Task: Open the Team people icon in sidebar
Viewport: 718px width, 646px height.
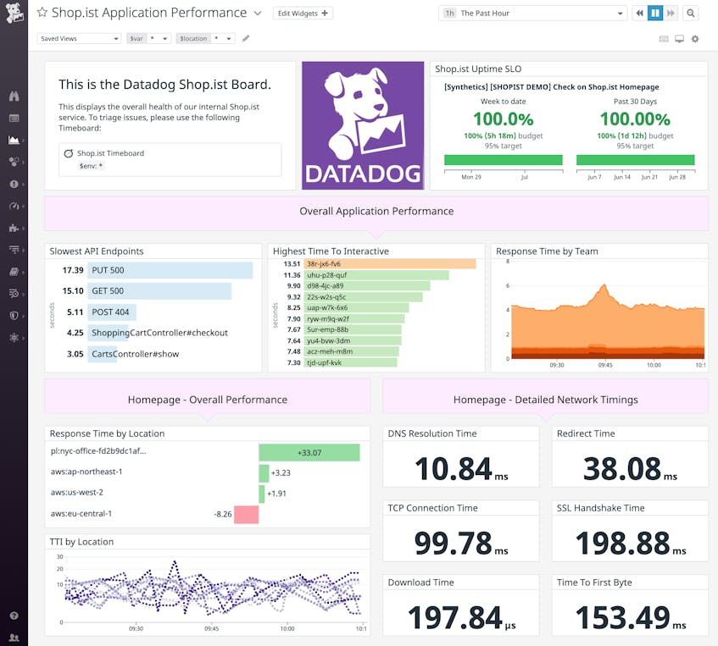Action: coord(14,638)
